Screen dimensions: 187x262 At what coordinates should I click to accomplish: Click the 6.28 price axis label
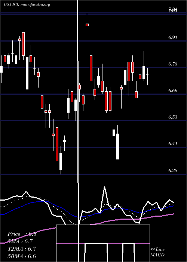coord(173,171)
